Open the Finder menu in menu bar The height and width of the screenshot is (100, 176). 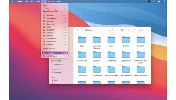19,1
